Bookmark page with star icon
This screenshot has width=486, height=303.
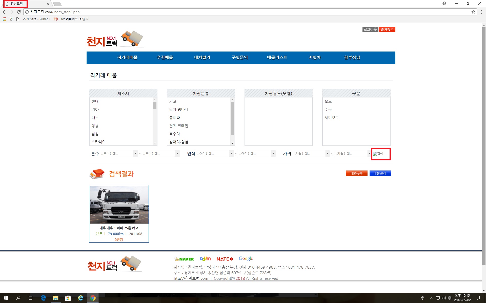click(x=473, y=12)
